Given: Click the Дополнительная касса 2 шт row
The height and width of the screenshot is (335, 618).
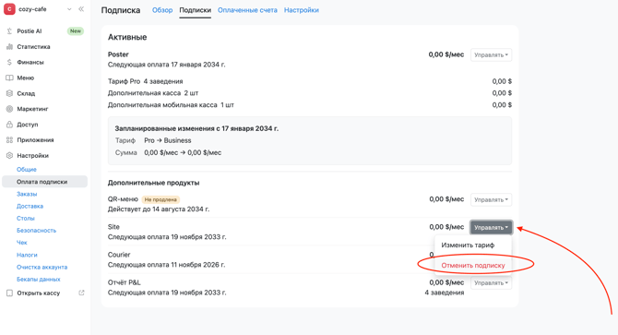Looking at the screenshot, I should pos(310,93).
